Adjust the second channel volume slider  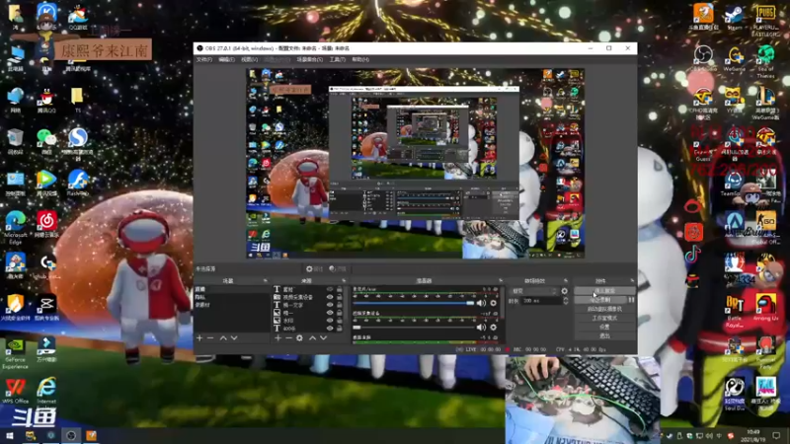(413, 328)
